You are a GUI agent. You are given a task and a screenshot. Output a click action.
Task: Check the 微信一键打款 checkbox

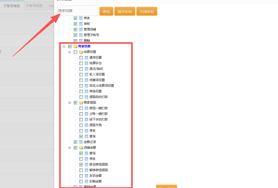pyautogui.click(x=81, y=108)
